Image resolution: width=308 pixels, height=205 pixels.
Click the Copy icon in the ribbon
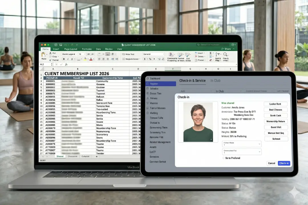[50, 56]
